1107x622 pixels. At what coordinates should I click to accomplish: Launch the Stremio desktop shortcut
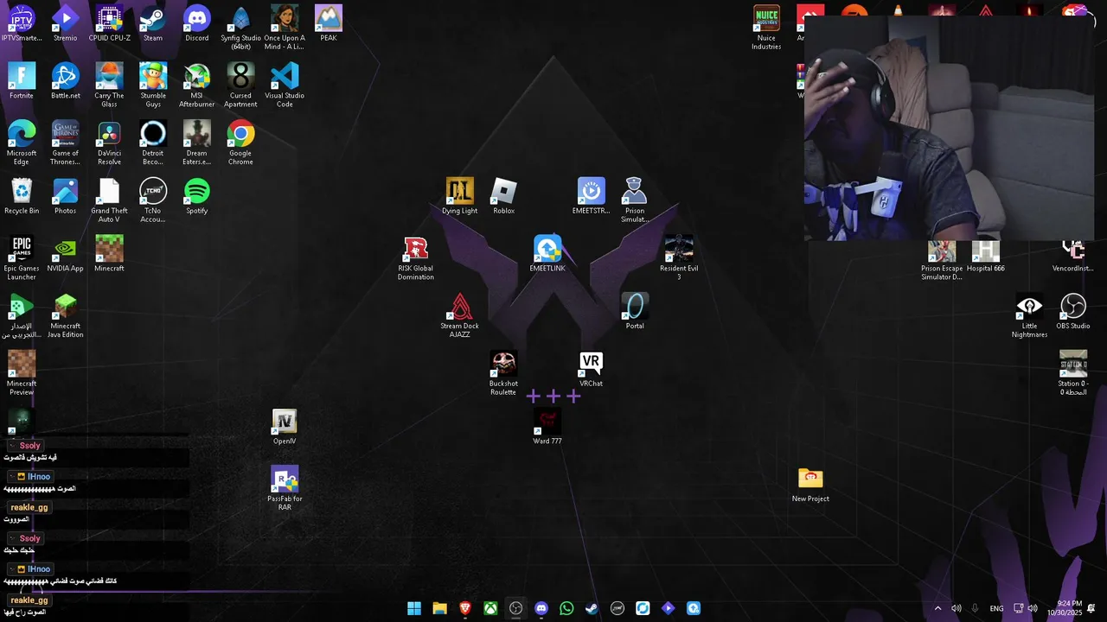click(65, 24)
